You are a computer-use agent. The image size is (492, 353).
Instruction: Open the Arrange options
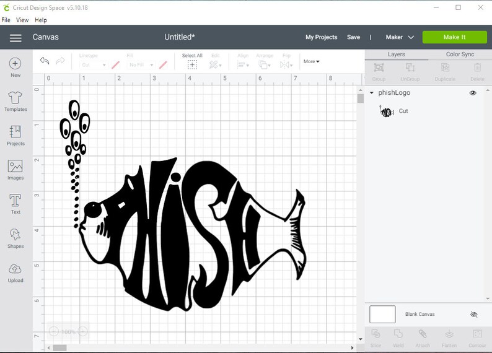265,65
